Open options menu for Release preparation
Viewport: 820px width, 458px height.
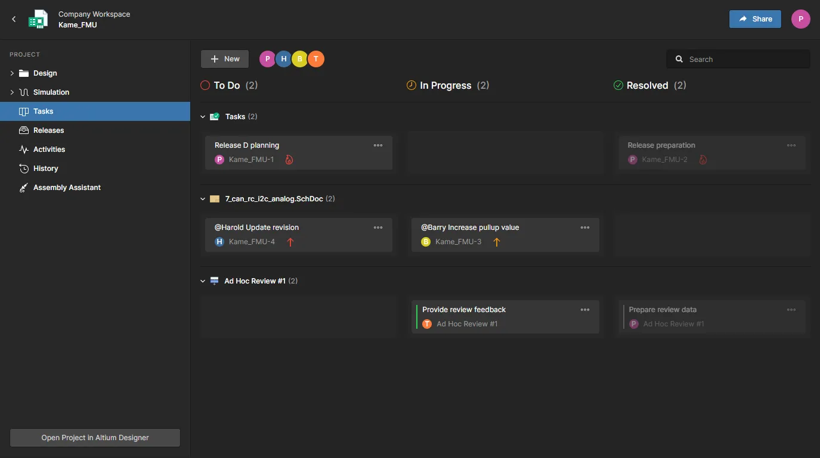coord(791,145)
